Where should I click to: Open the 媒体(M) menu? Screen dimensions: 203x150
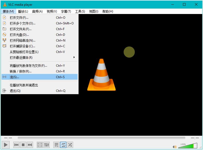pyautogui.click(x=8, y=11)
